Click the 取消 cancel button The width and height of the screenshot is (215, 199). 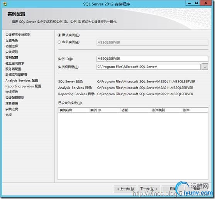click(x=173, y=189)
